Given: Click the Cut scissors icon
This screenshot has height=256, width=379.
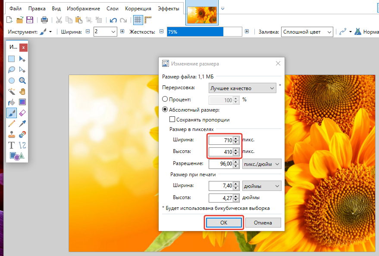Looking at the screenshot, I should tap(59, 20).
